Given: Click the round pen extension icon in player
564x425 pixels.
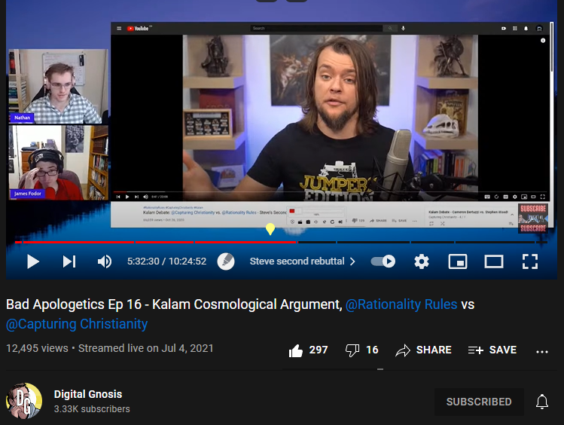Looking at the screenshot, I should coord(226,261).
